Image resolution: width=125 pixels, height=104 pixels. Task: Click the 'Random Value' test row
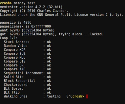click(x=27, y=46)
